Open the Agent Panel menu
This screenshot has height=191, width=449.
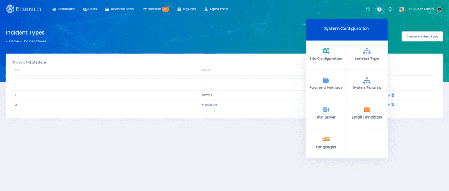(x=216, y=9)
